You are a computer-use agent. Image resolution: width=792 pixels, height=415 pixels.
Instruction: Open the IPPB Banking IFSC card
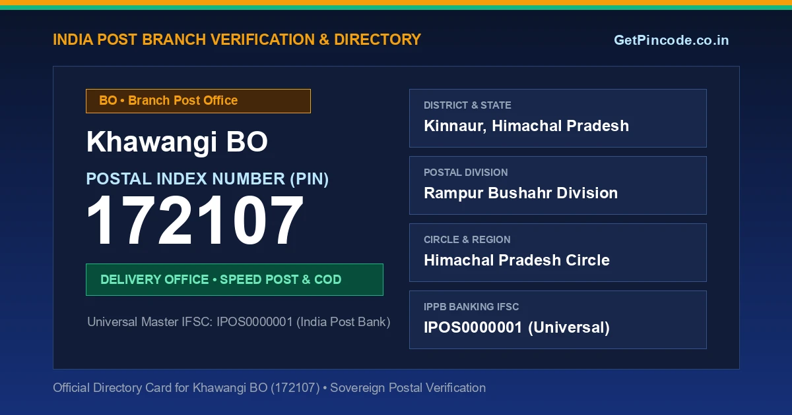(558, 319)
